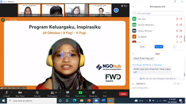Viewport: 186px width, 104px height.
Task: Click the participants list scrollbar
Action: pos(184,38)
